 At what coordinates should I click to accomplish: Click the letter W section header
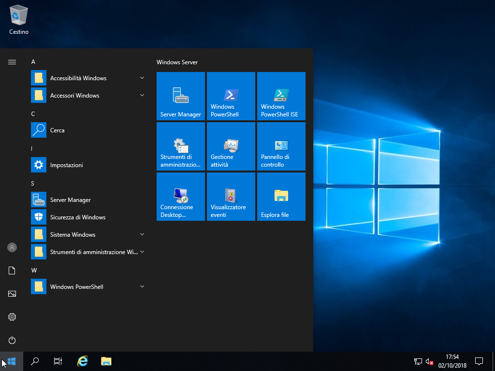click(x=34, y=271)
